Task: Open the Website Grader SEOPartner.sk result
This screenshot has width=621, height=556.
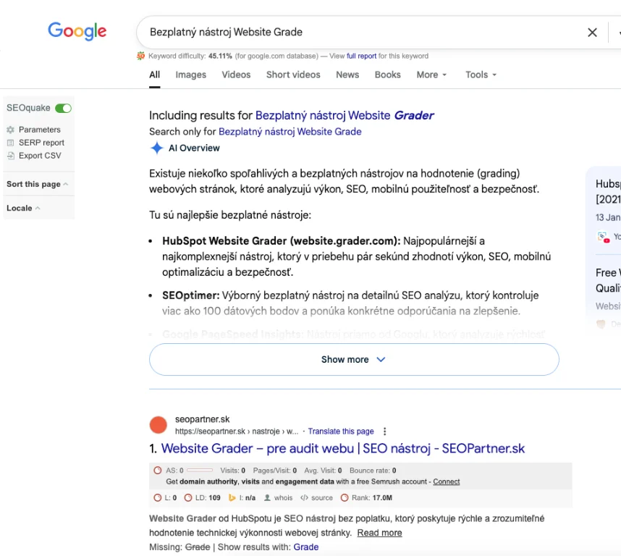Action: tap(342, 449)
